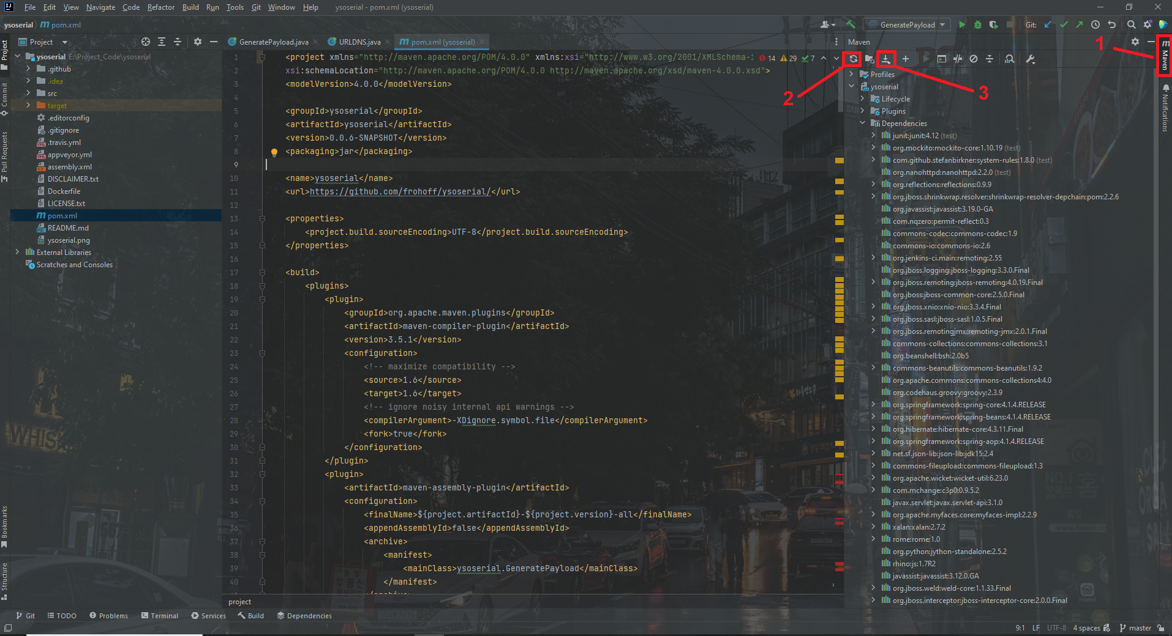Open IDE settings gear in main toolbar
The image size is (1172, 636).
click(1147, 24)
